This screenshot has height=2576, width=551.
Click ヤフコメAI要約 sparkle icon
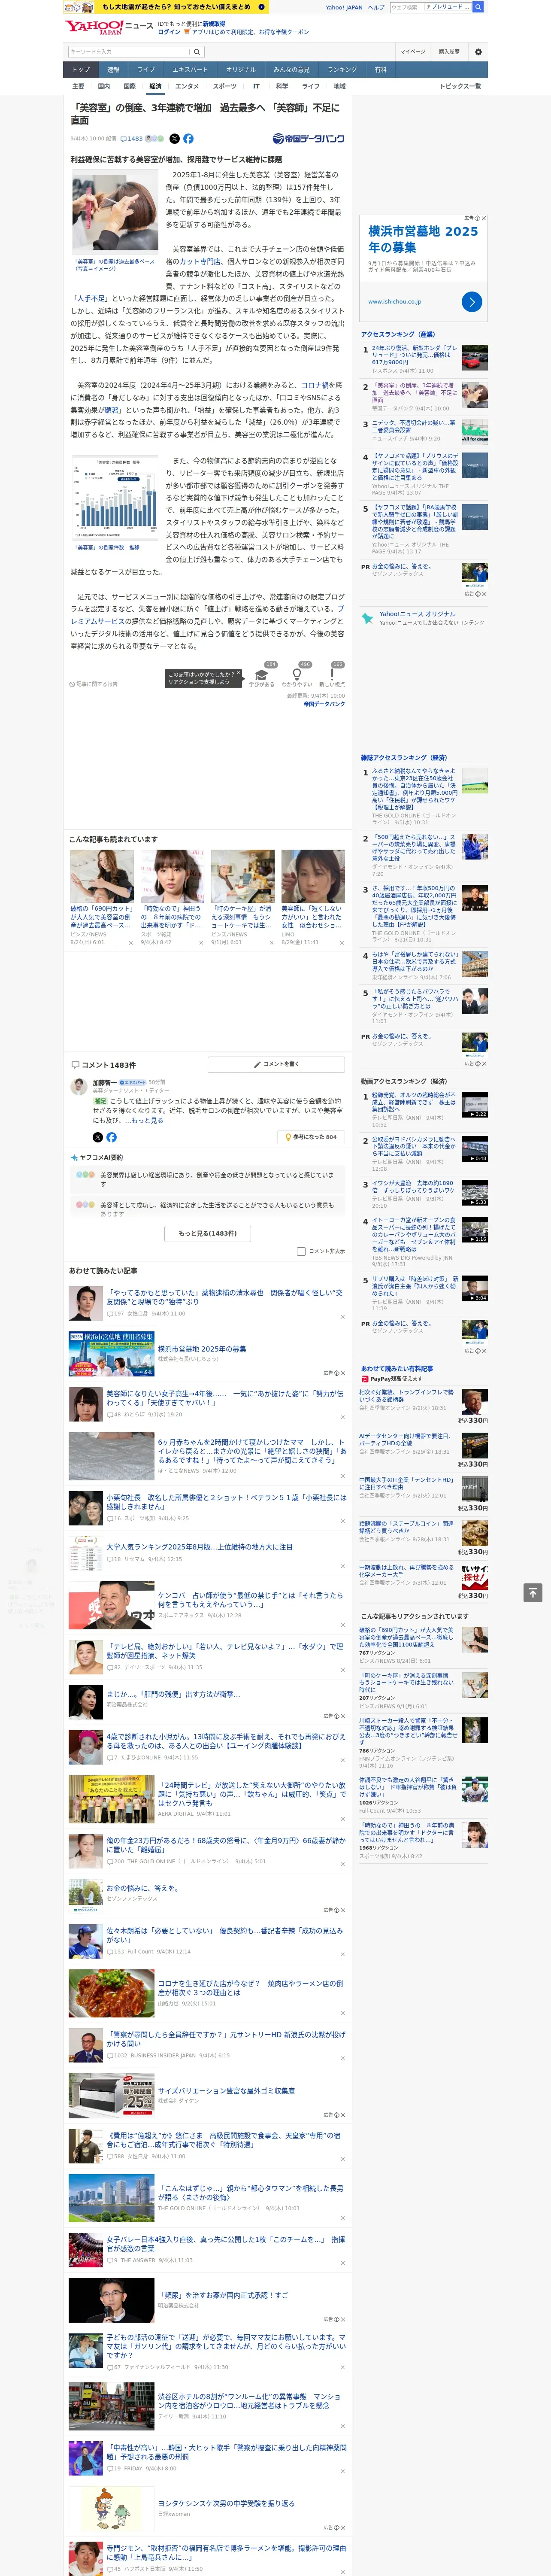tap(74, 1157)
